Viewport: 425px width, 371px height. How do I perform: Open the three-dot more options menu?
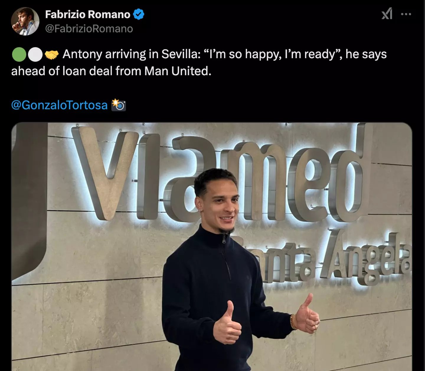click(406, 14)
